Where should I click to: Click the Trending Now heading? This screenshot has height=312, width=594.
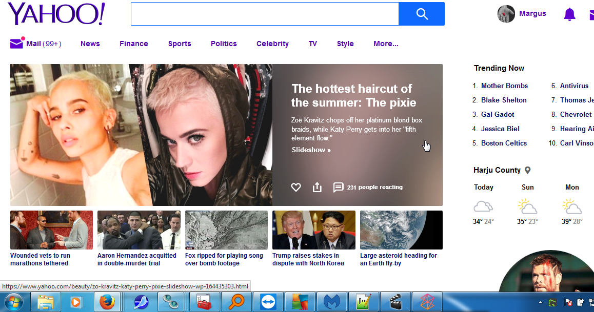[499, 68]
